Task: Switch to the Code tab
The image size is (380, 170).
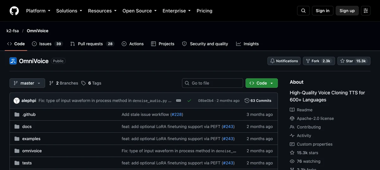Action: (16, 44)
